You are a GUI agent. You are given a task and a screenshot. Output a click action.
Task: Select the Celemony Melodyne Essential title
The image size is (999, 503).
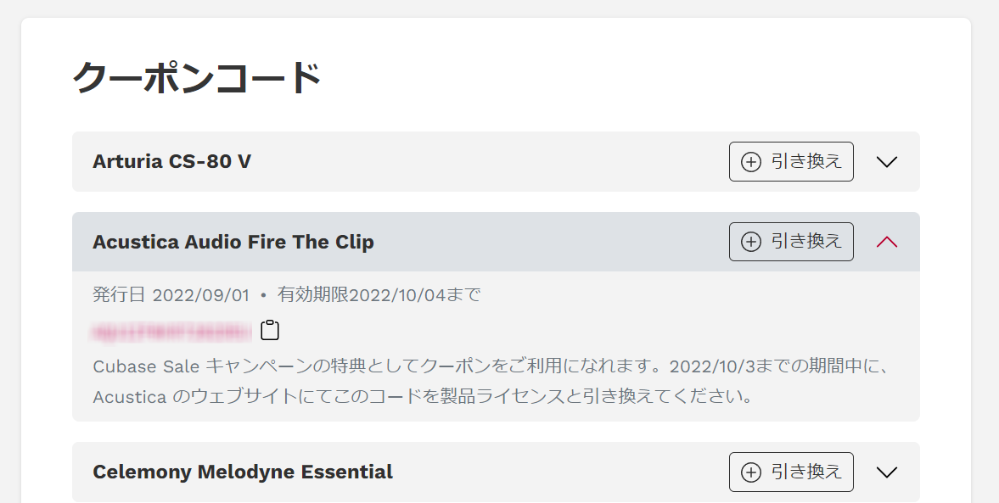point(243,472)
